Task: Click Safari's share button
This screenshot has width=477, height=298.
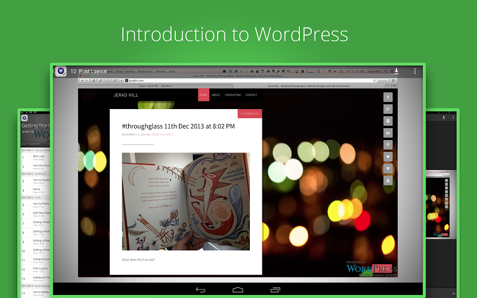Action: (114, 80)
